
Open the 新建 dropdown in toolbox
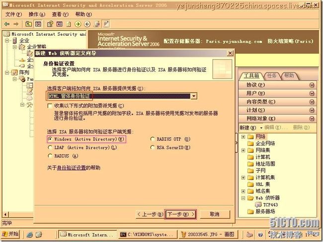click(250, 127)
